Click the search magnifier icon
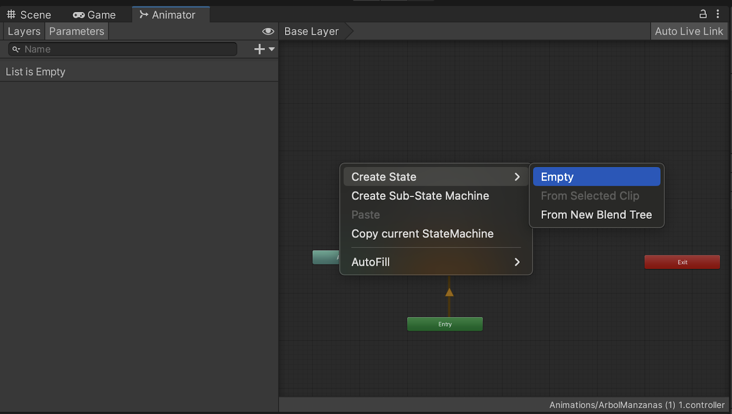 click(x=16, y=49)
